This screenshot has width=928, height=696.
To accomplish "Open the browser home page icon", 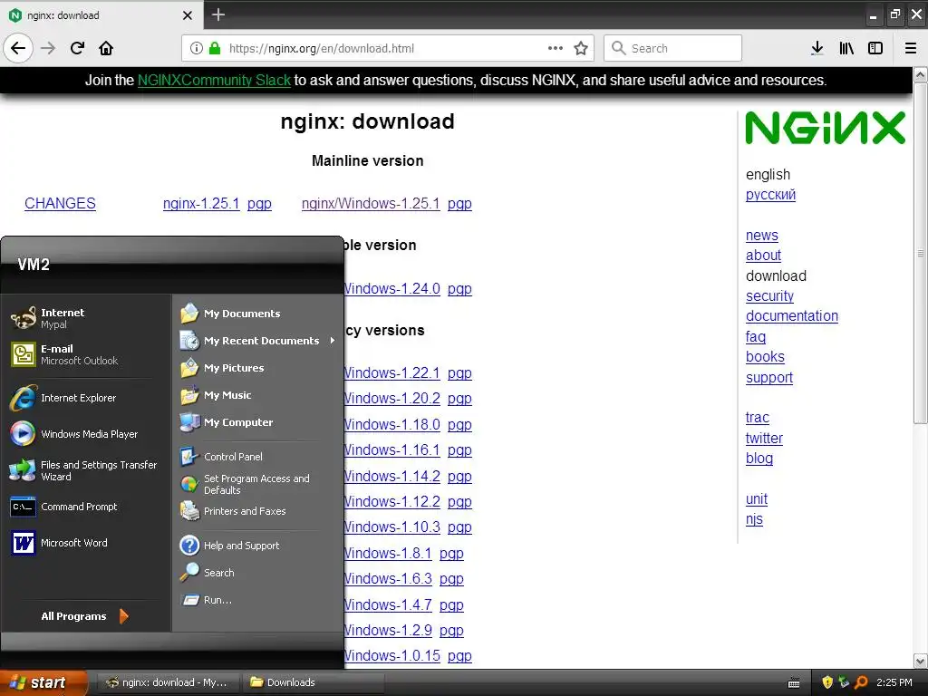I will click(106, 48).
